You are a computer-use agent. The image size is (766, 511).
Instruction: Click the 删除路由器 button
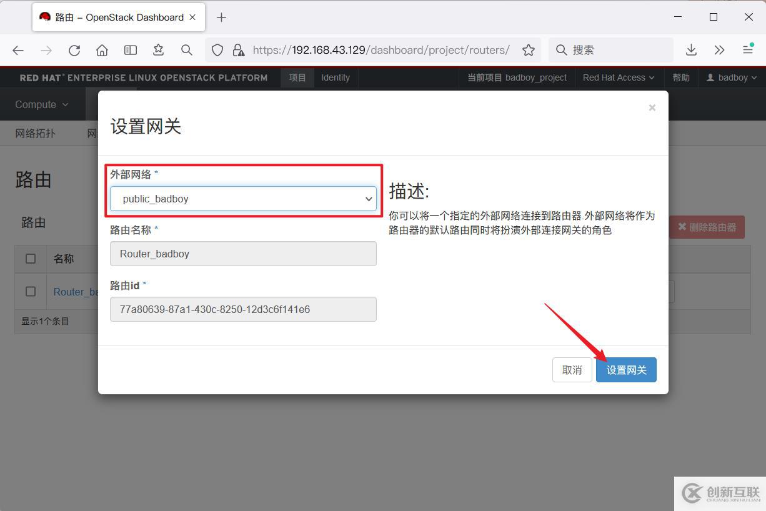tap(707, 227)
